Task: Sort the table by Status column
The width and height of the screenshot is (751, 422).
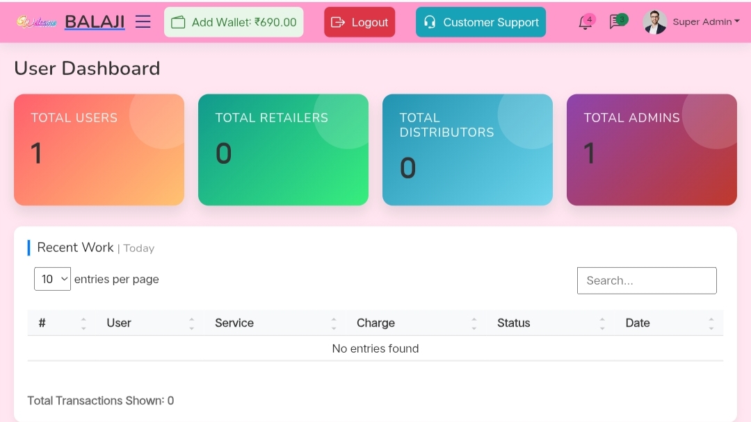Action: [x=513, y=323]
